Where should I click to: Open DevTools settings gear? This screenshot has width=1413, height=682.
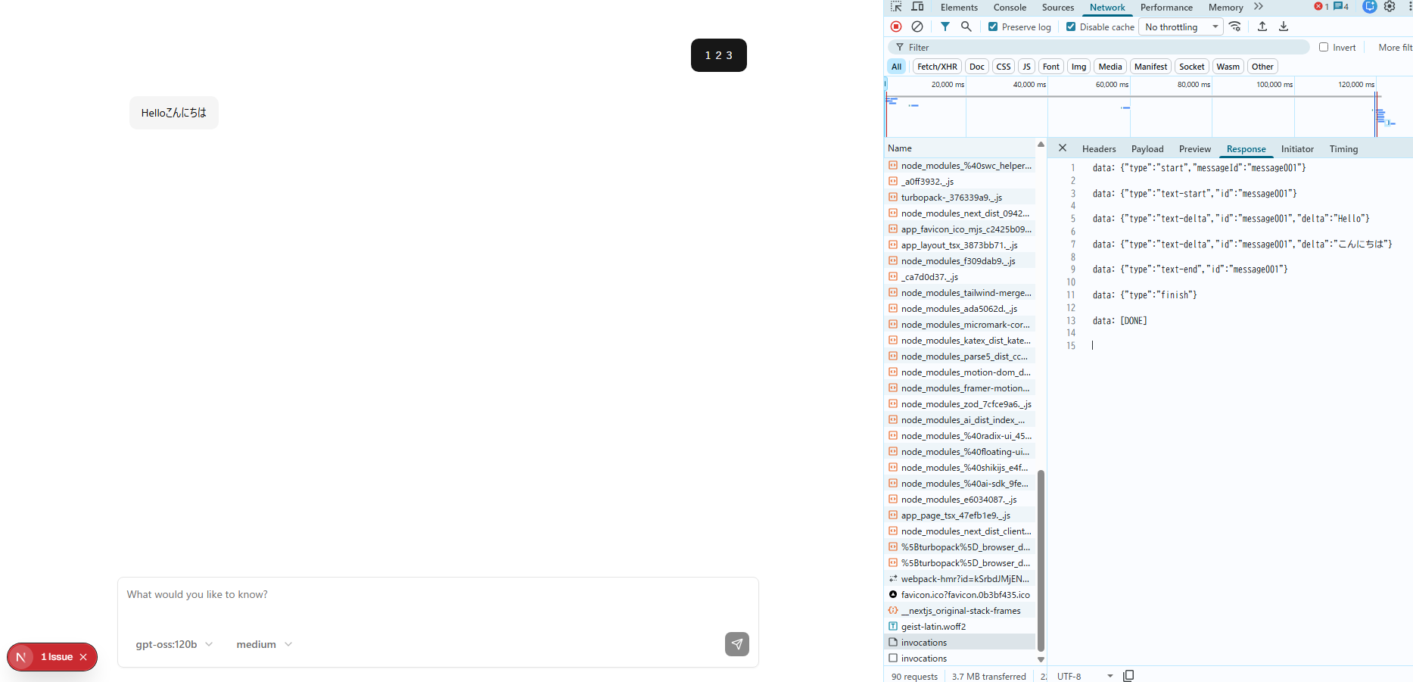(1390, 7)
